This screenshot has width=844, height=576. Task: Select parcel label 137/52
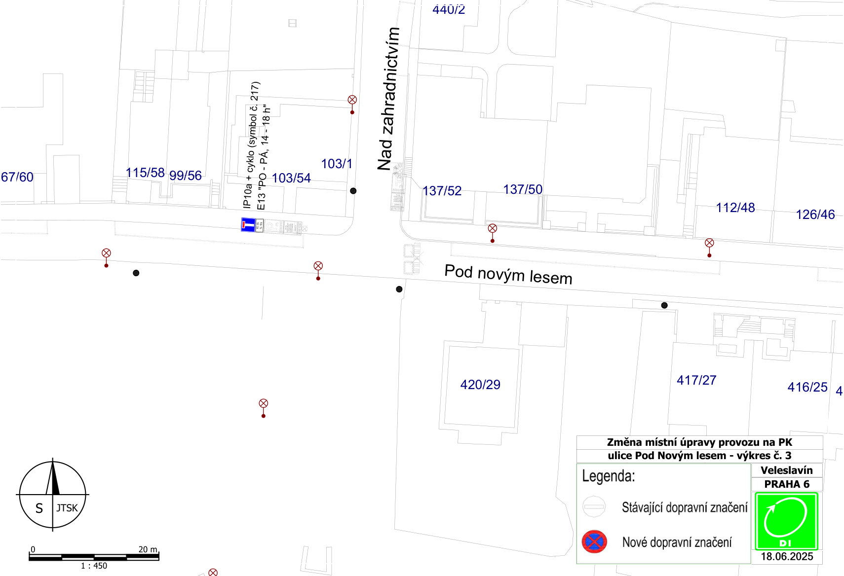[x=442, y=191]
